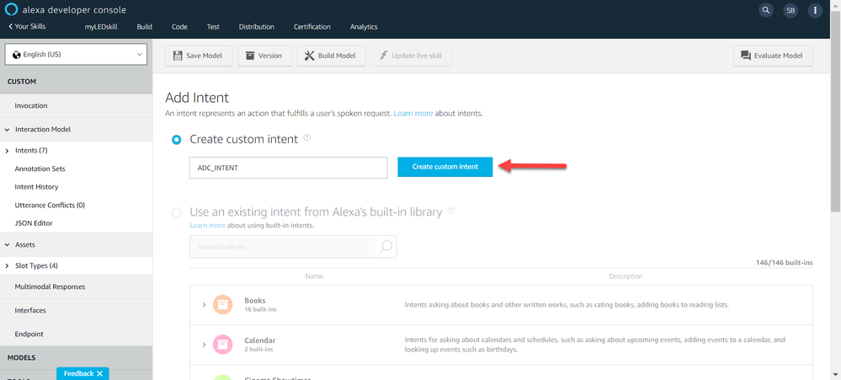Open Intent History in sidebar

(36, 187)
